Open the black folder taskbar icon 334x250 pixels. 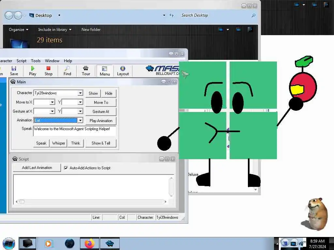(x=27, y=243)
